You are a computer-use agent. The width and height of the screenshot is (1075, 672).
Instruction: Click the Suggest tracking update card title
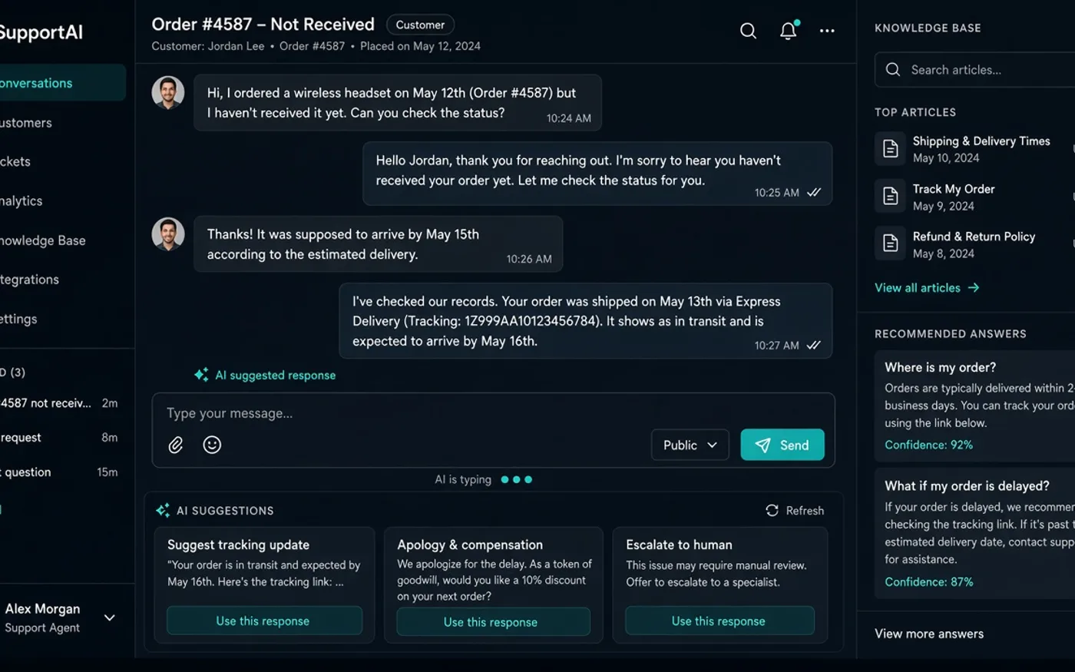[x=239, y=545]
